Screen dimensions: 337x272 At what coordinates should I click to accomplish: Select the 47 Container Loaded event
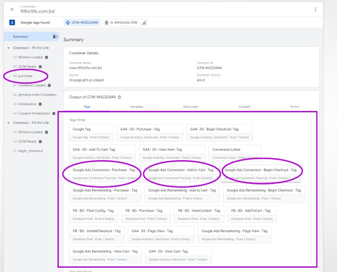(29, 85)
